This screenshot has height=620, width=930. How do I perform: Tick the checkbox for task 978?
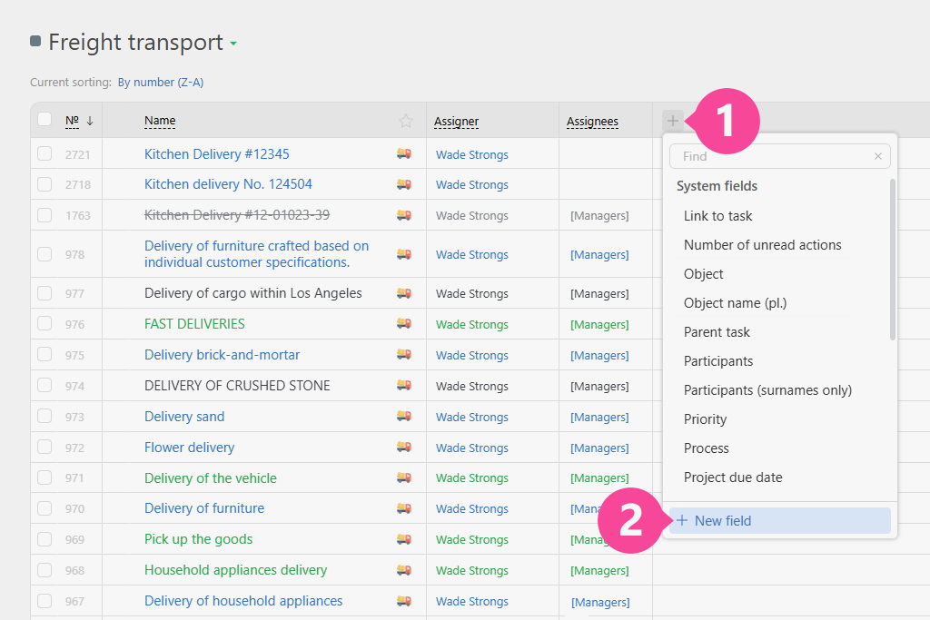[45, 253]
